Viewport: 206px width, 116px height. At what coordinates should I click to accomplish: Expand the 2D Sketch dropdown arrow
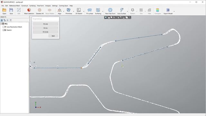84,12
